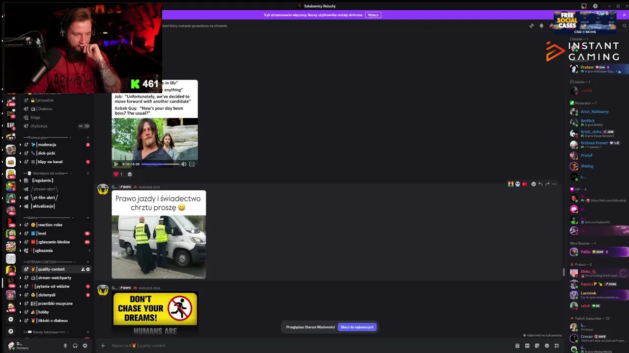Open notification settings bell in header

pyautogui.click(x=542, y=26)
